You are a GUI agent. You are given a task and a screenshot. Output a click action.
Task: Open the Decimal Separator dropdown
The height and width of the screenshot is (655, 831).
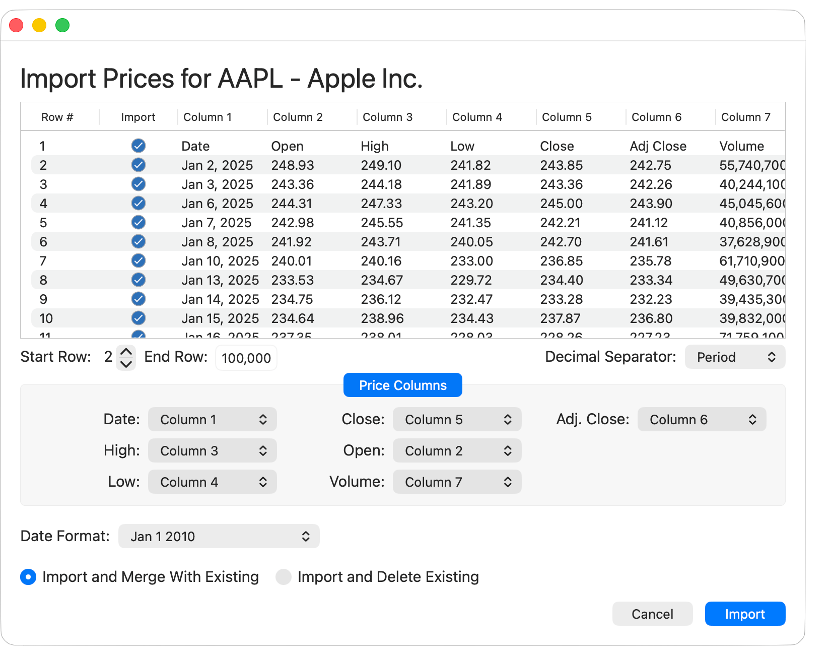pos(734,357)
